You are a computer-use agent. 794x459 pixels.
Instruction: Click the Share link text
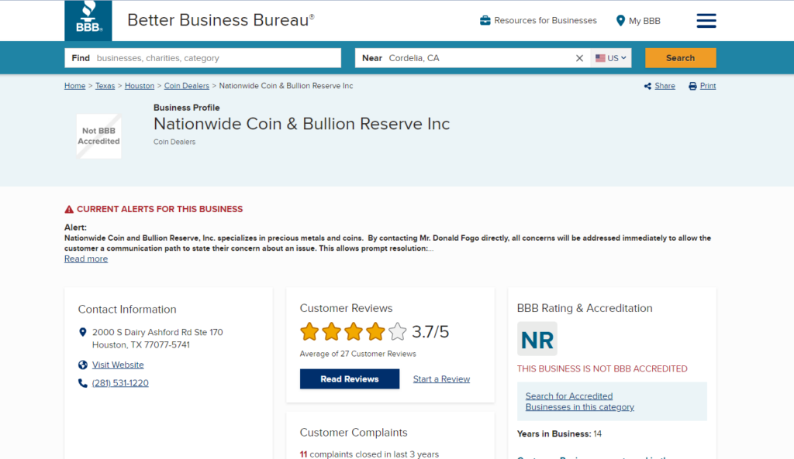[665, 86]
